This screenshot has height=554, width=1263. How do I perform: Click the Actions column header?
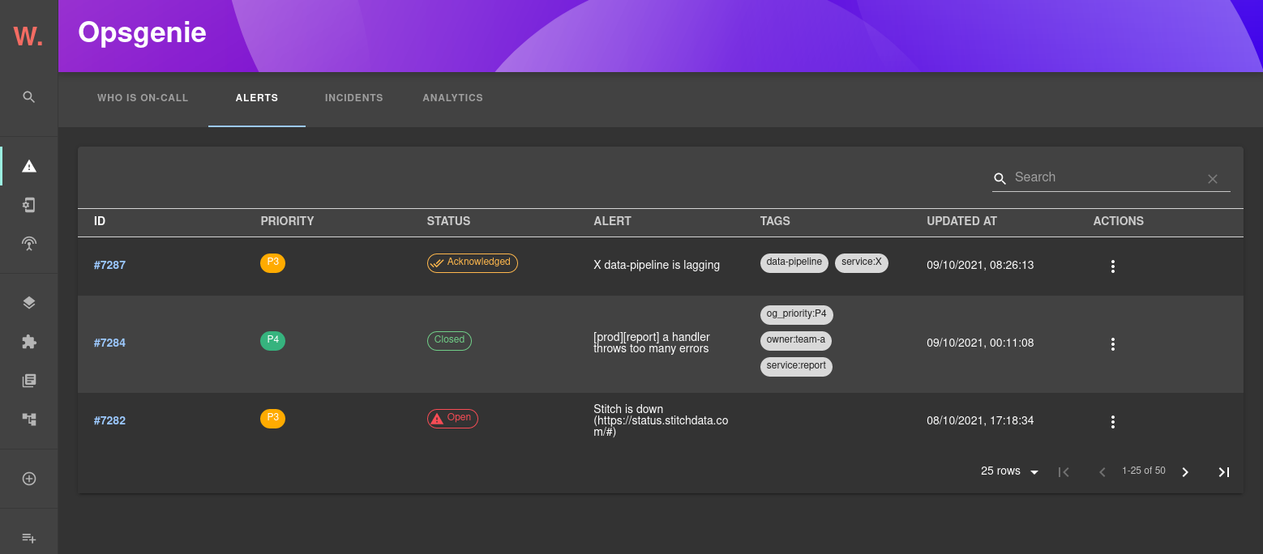1118,221
